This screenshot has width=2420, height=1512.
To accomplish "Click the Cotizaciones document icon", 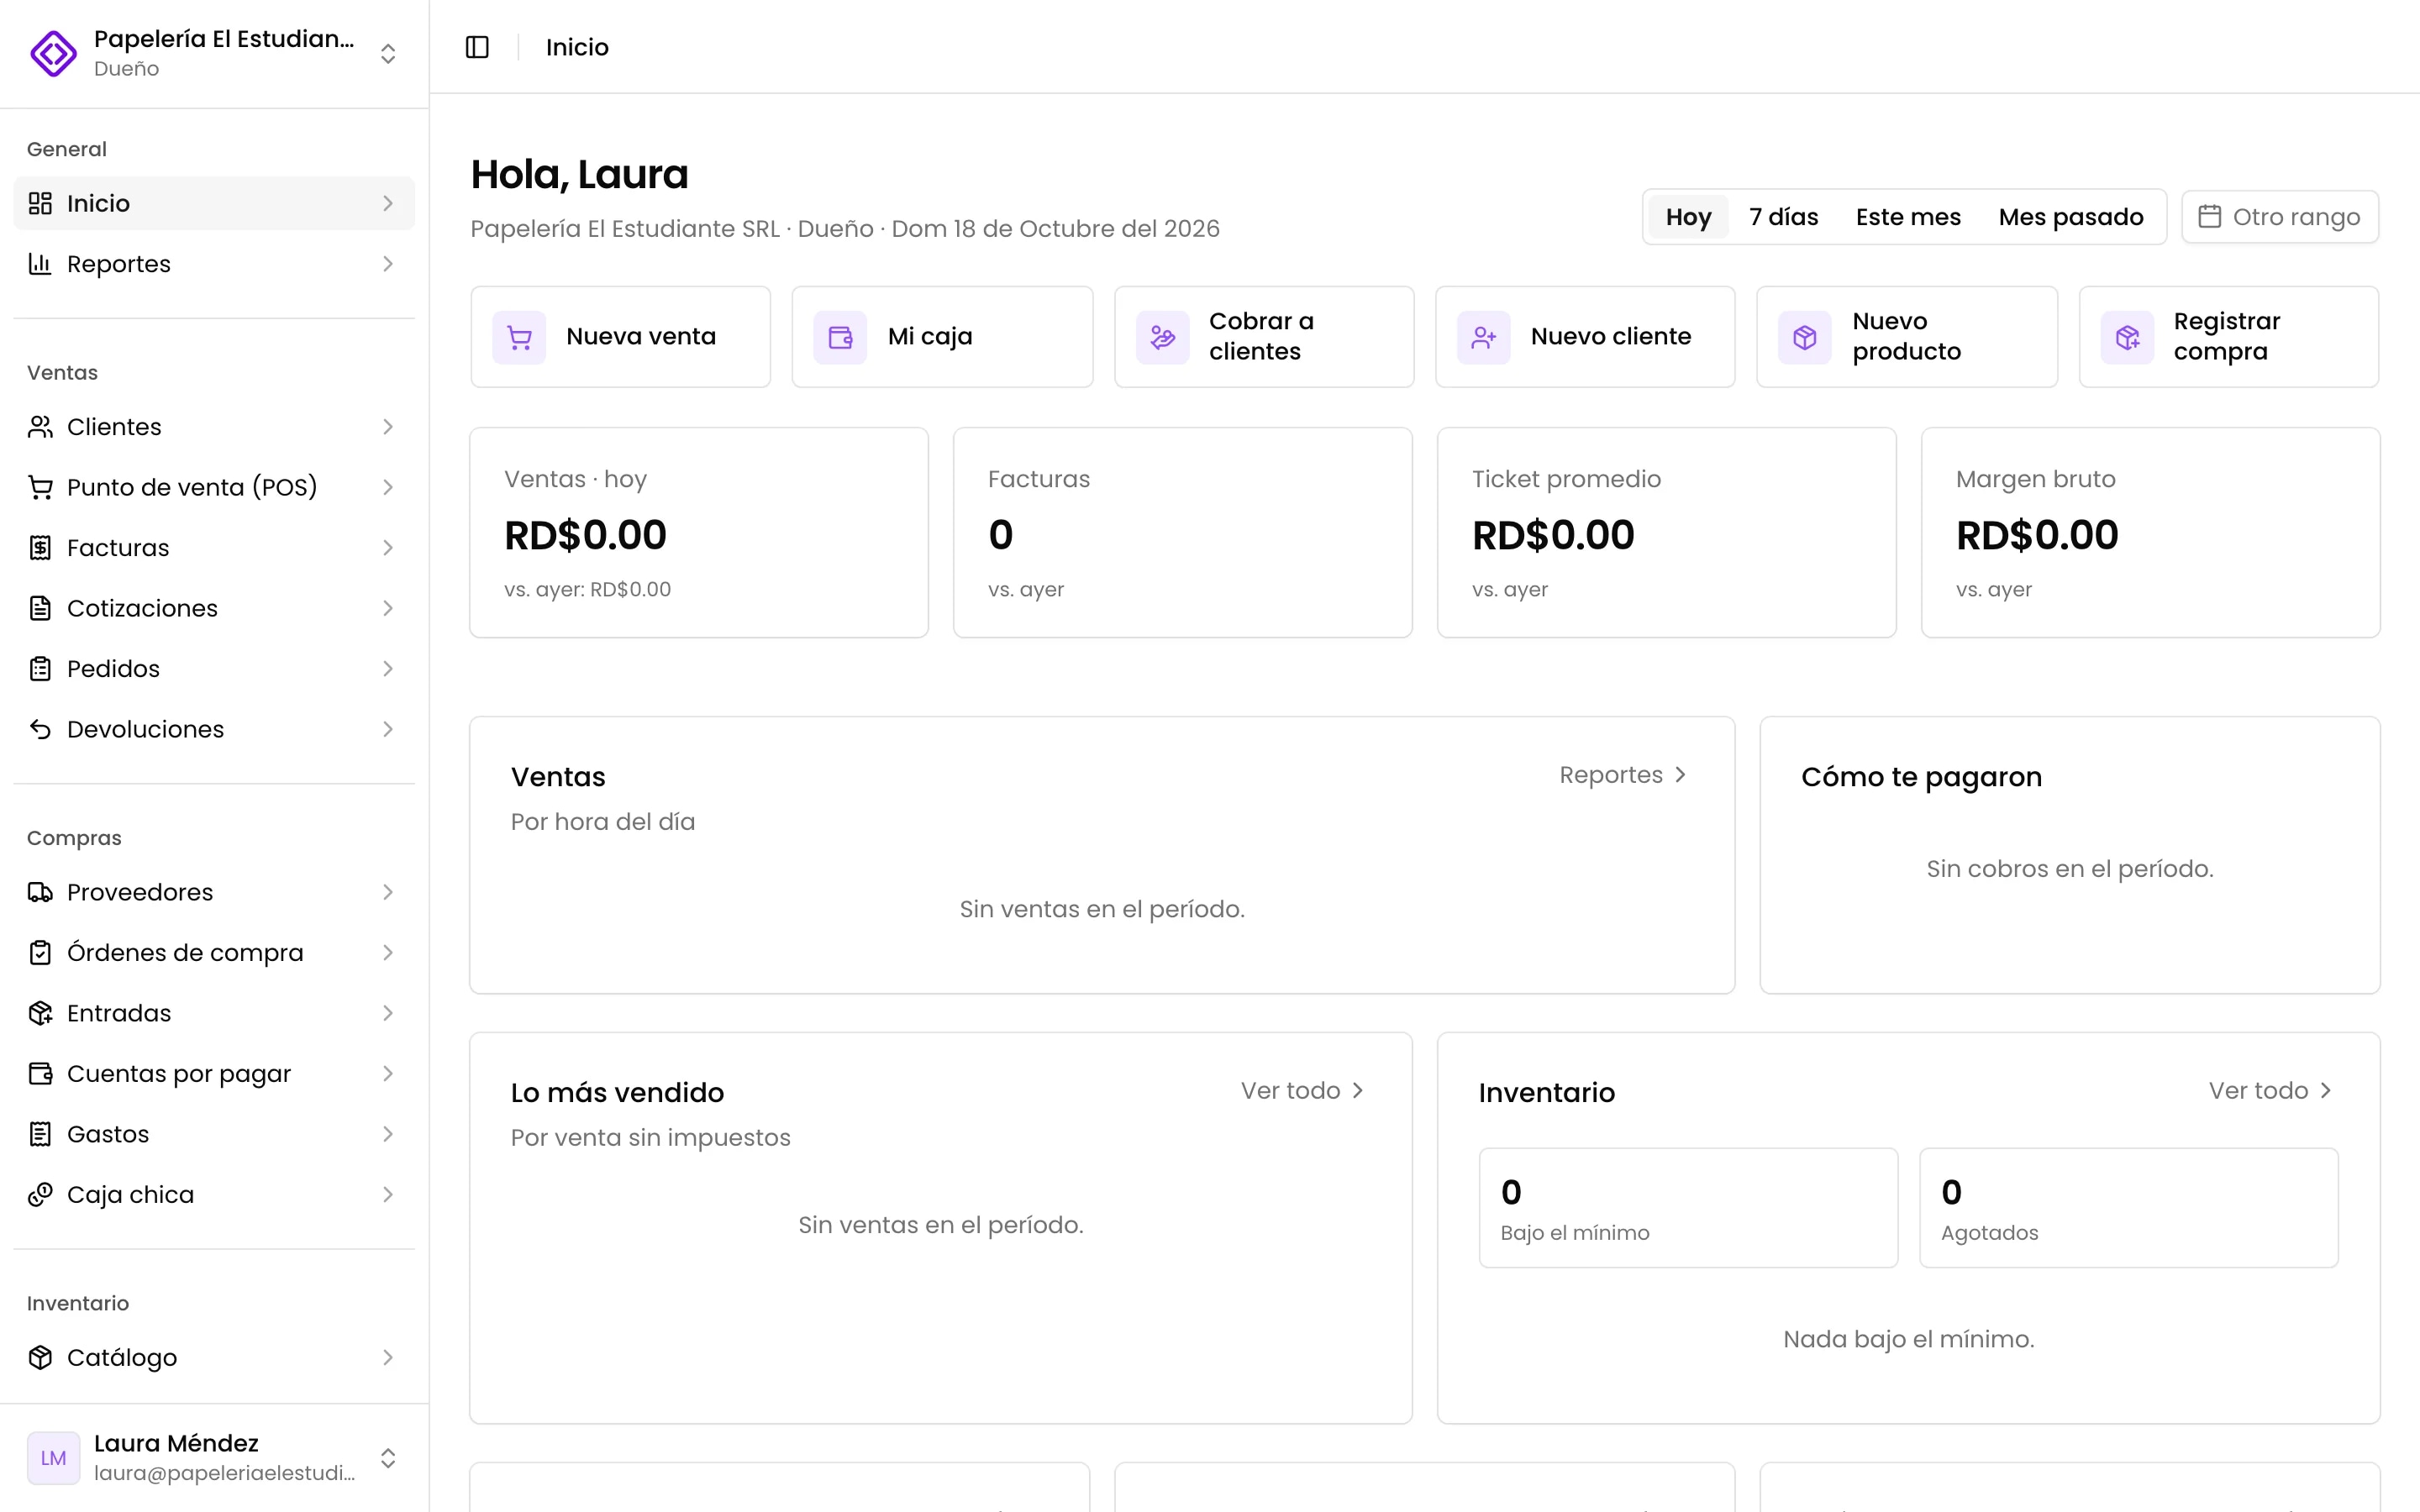I will [x=40, y=608].
